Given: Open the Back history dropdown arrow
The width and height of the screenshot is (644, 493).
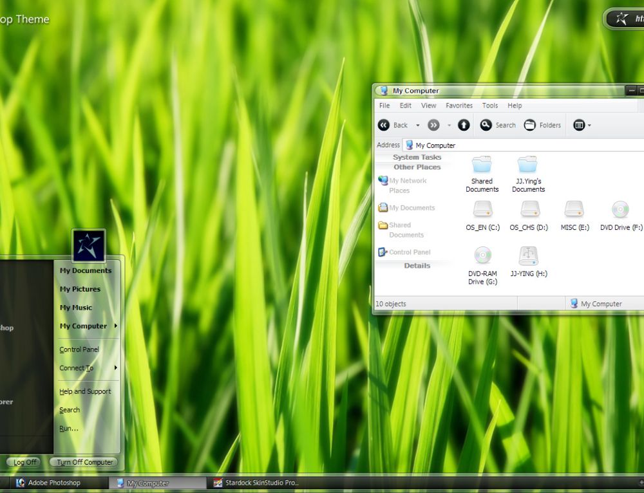Looking at the screenshot, I should [x=417, y=126].
